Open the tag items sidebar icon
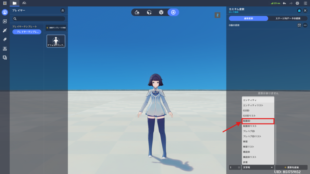 [5, 39]
